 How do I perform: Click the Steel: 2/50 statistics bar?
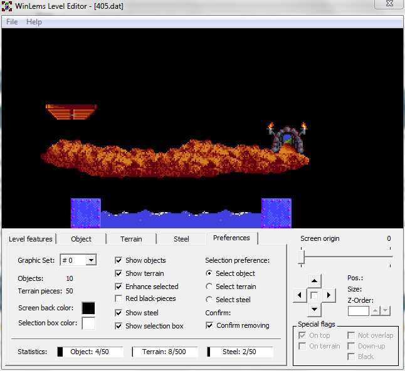coord(240,352)
